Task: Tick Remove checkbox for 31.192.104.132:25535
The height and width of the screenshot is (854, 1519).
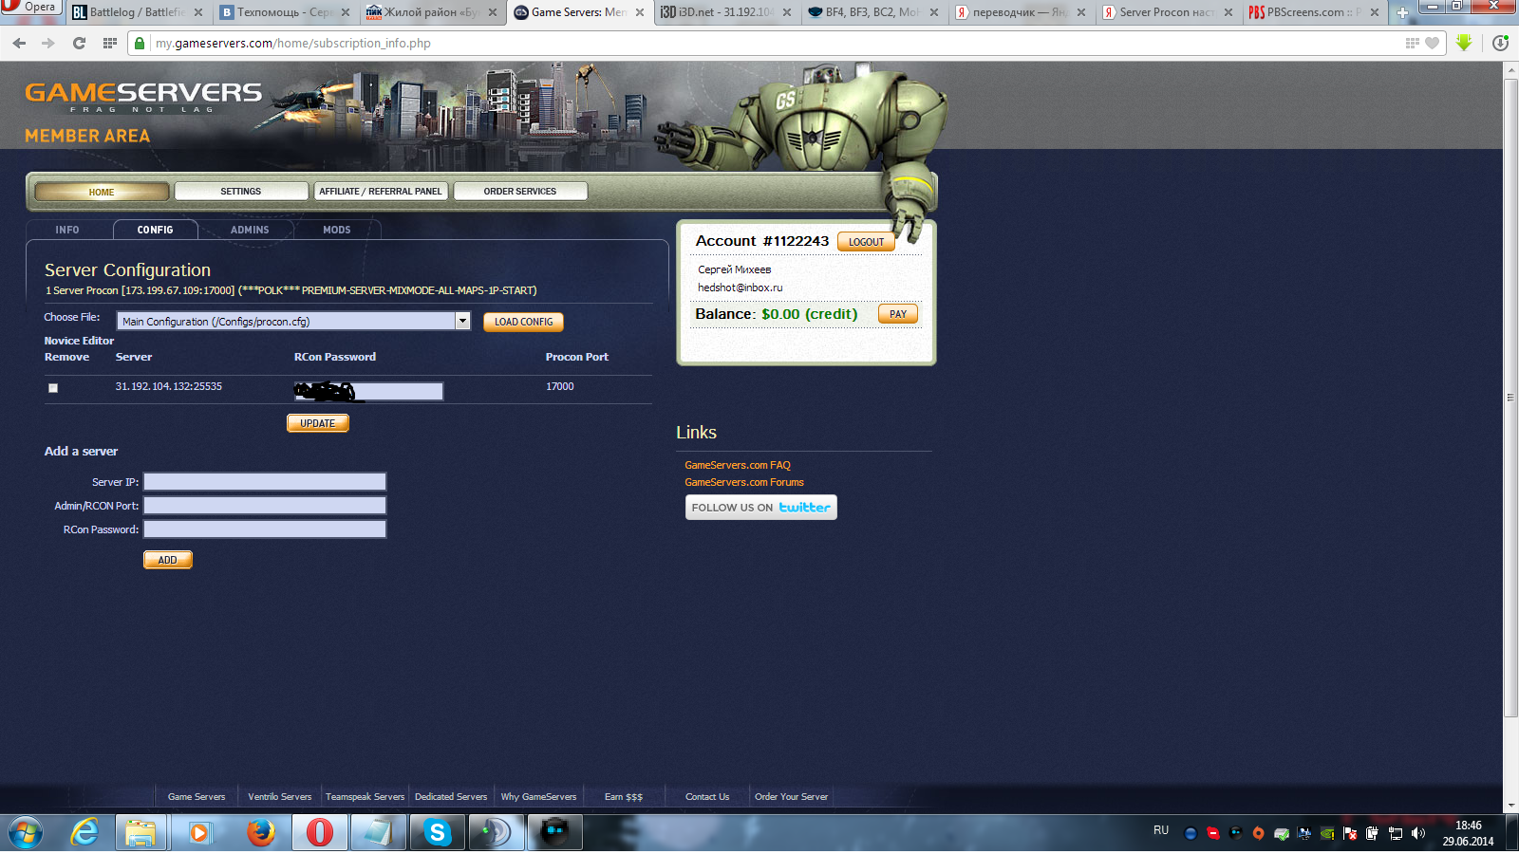Action: (x=53, y=388)
